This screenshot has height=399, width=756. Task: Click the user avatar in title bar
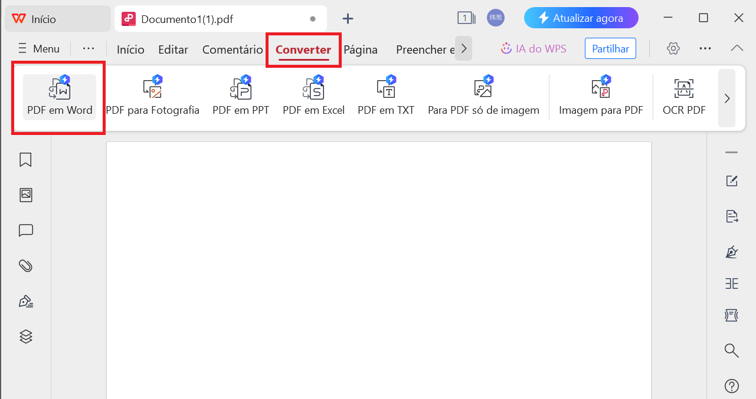pos(496,18)
